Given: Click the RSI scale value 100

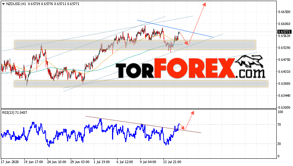Looking at the screenshot, I should [x=280, y=112].
